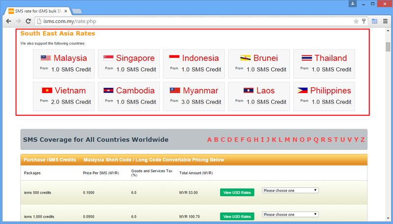Click the key icon in the address bar
Viewport: 393px width, 224px height.
coord(364,21)
